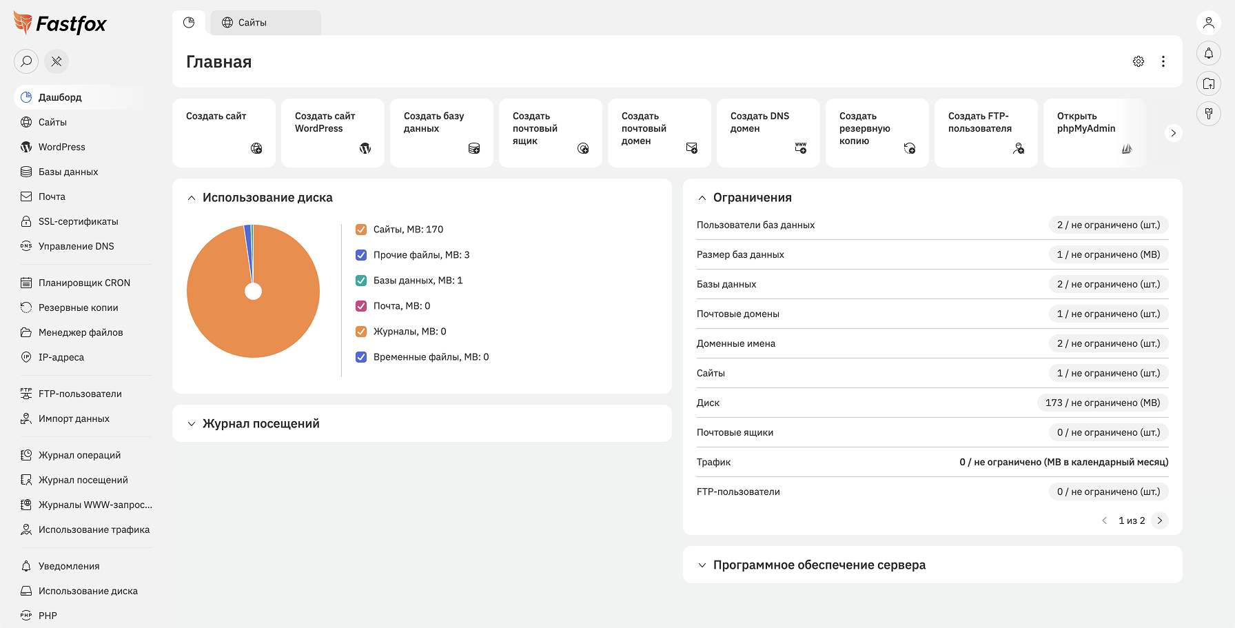
Task: Expand the Журнал посещений panel
Action: pos(192,424)
